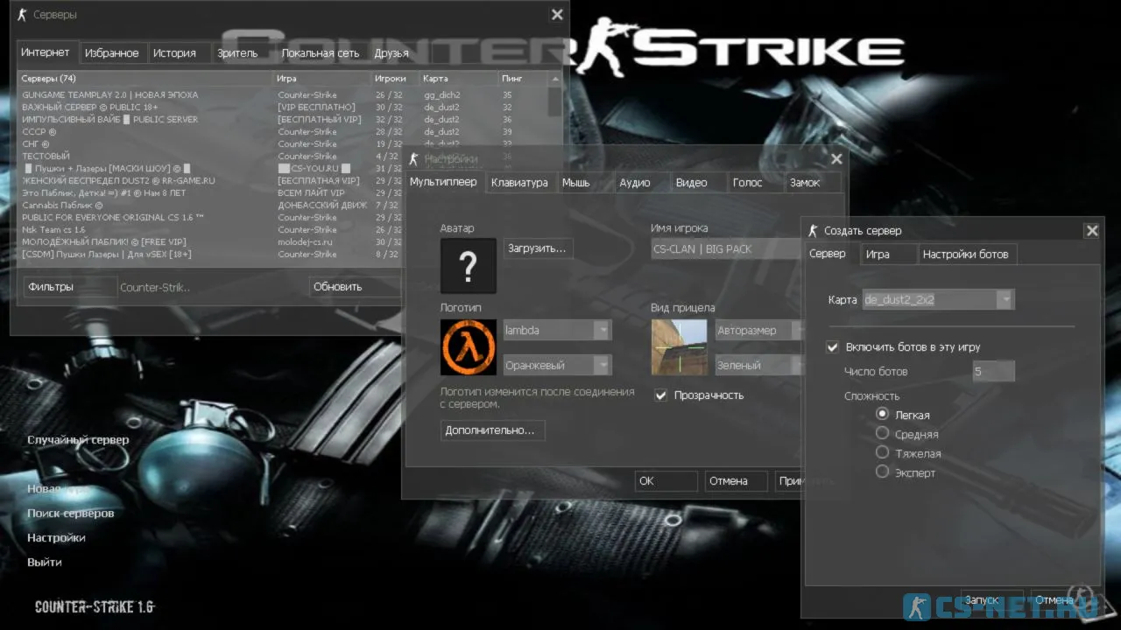
Task: Choose the Medium bot difficulty option
Action: pyautogui.click(x=883, y=434)
